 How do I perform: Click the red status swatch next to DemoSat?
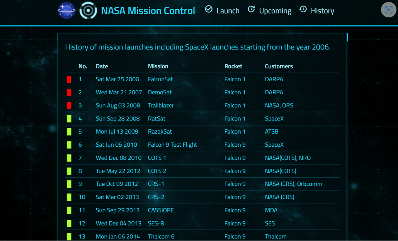(x=69, y=92)
